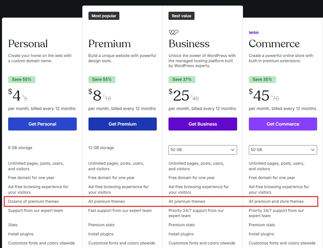Click the Premium plan heading
323x248 pixels.
109,44
